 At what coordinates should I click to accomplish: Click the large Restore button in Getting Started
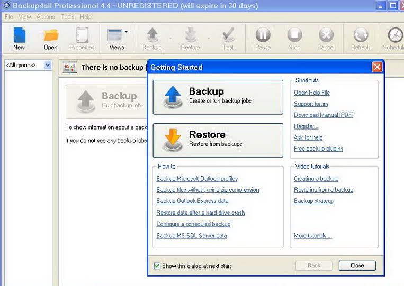click(218, 141)
